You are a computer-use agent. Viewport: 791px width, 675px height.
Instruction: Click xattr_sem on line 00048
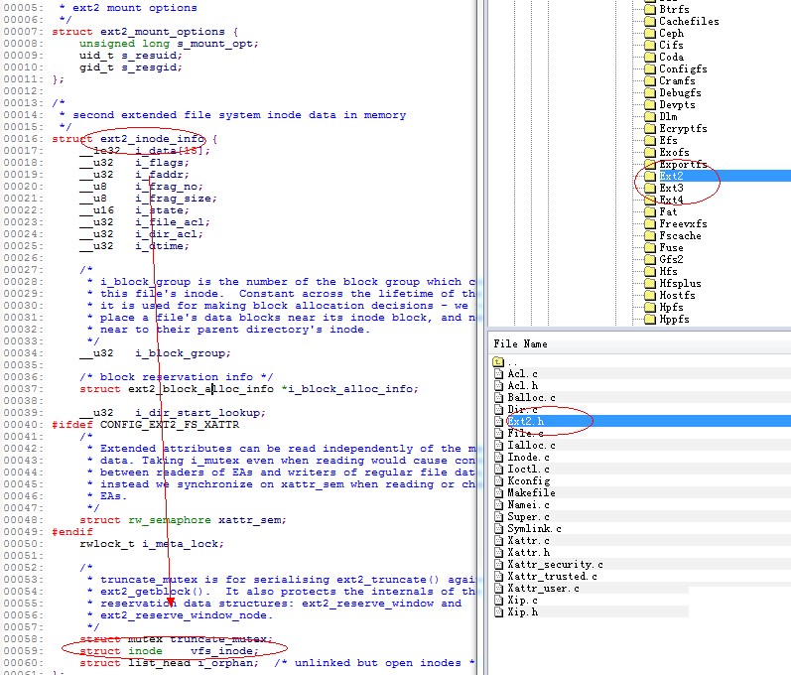252,520
